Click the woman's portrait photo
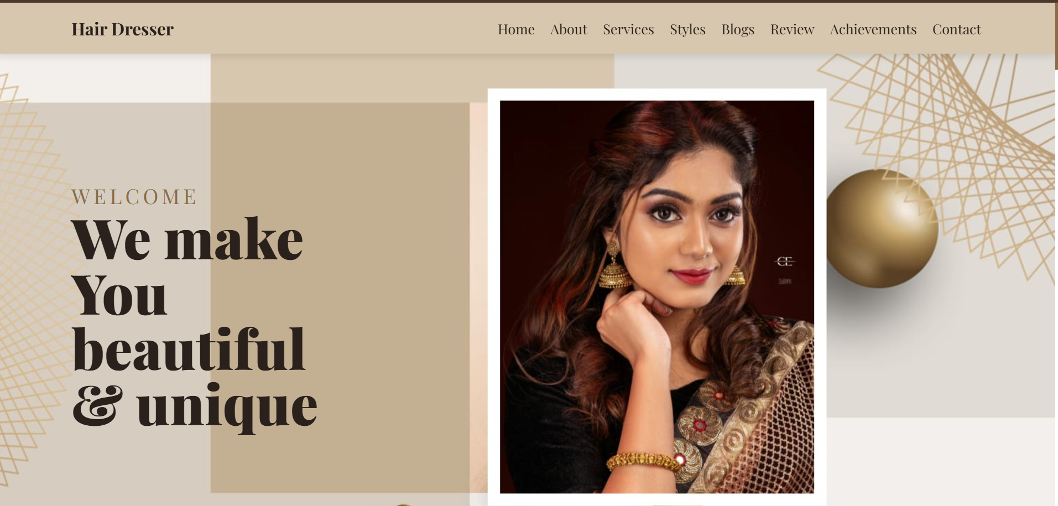The width and height of the screenshot is (1058, 506). (x=657, y=296)
